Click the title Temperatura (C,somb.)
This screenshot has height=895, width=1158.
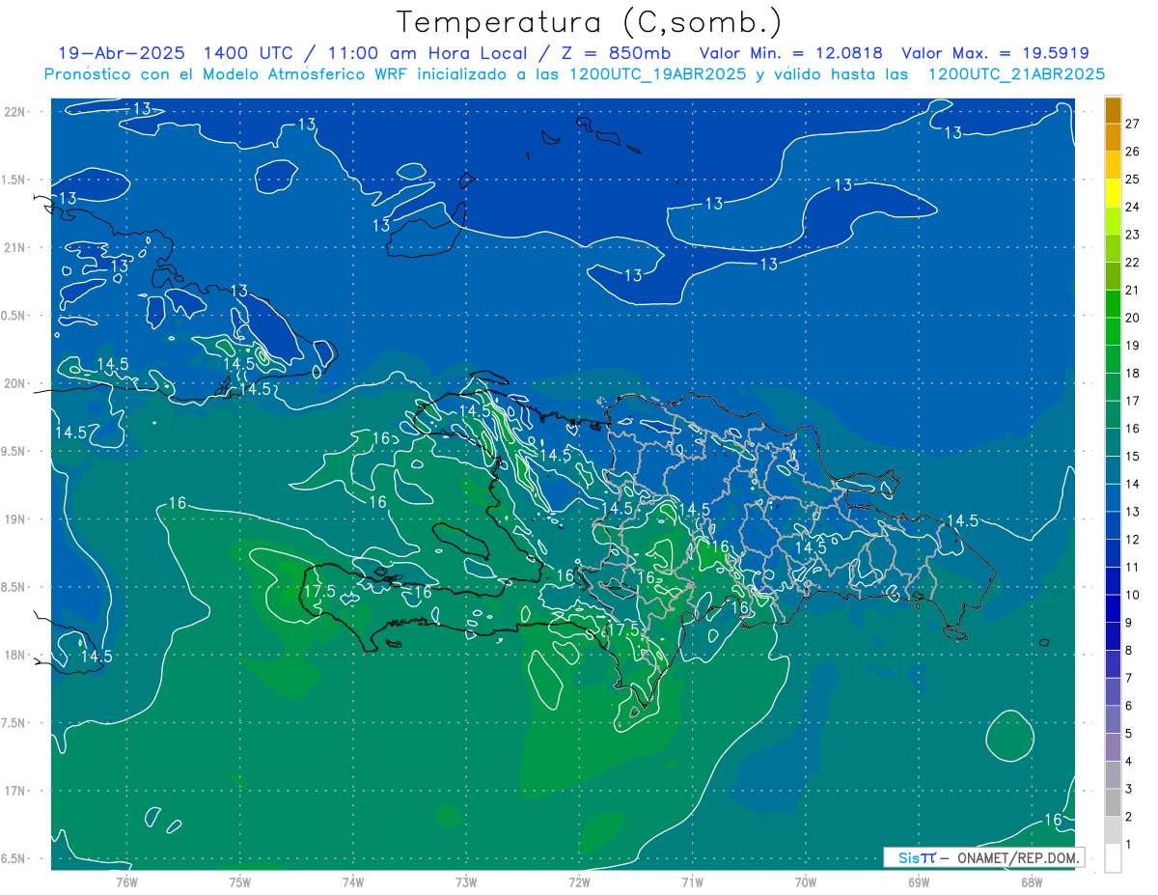590,23
